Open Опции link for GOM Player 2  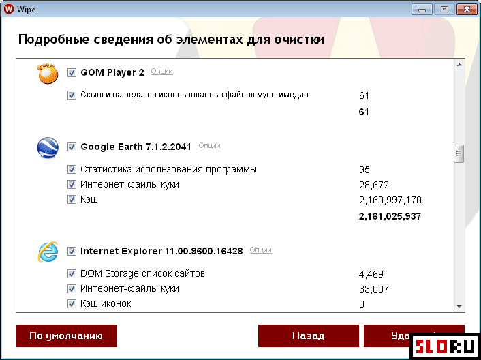pyautogui.click(x=162, y=71)
